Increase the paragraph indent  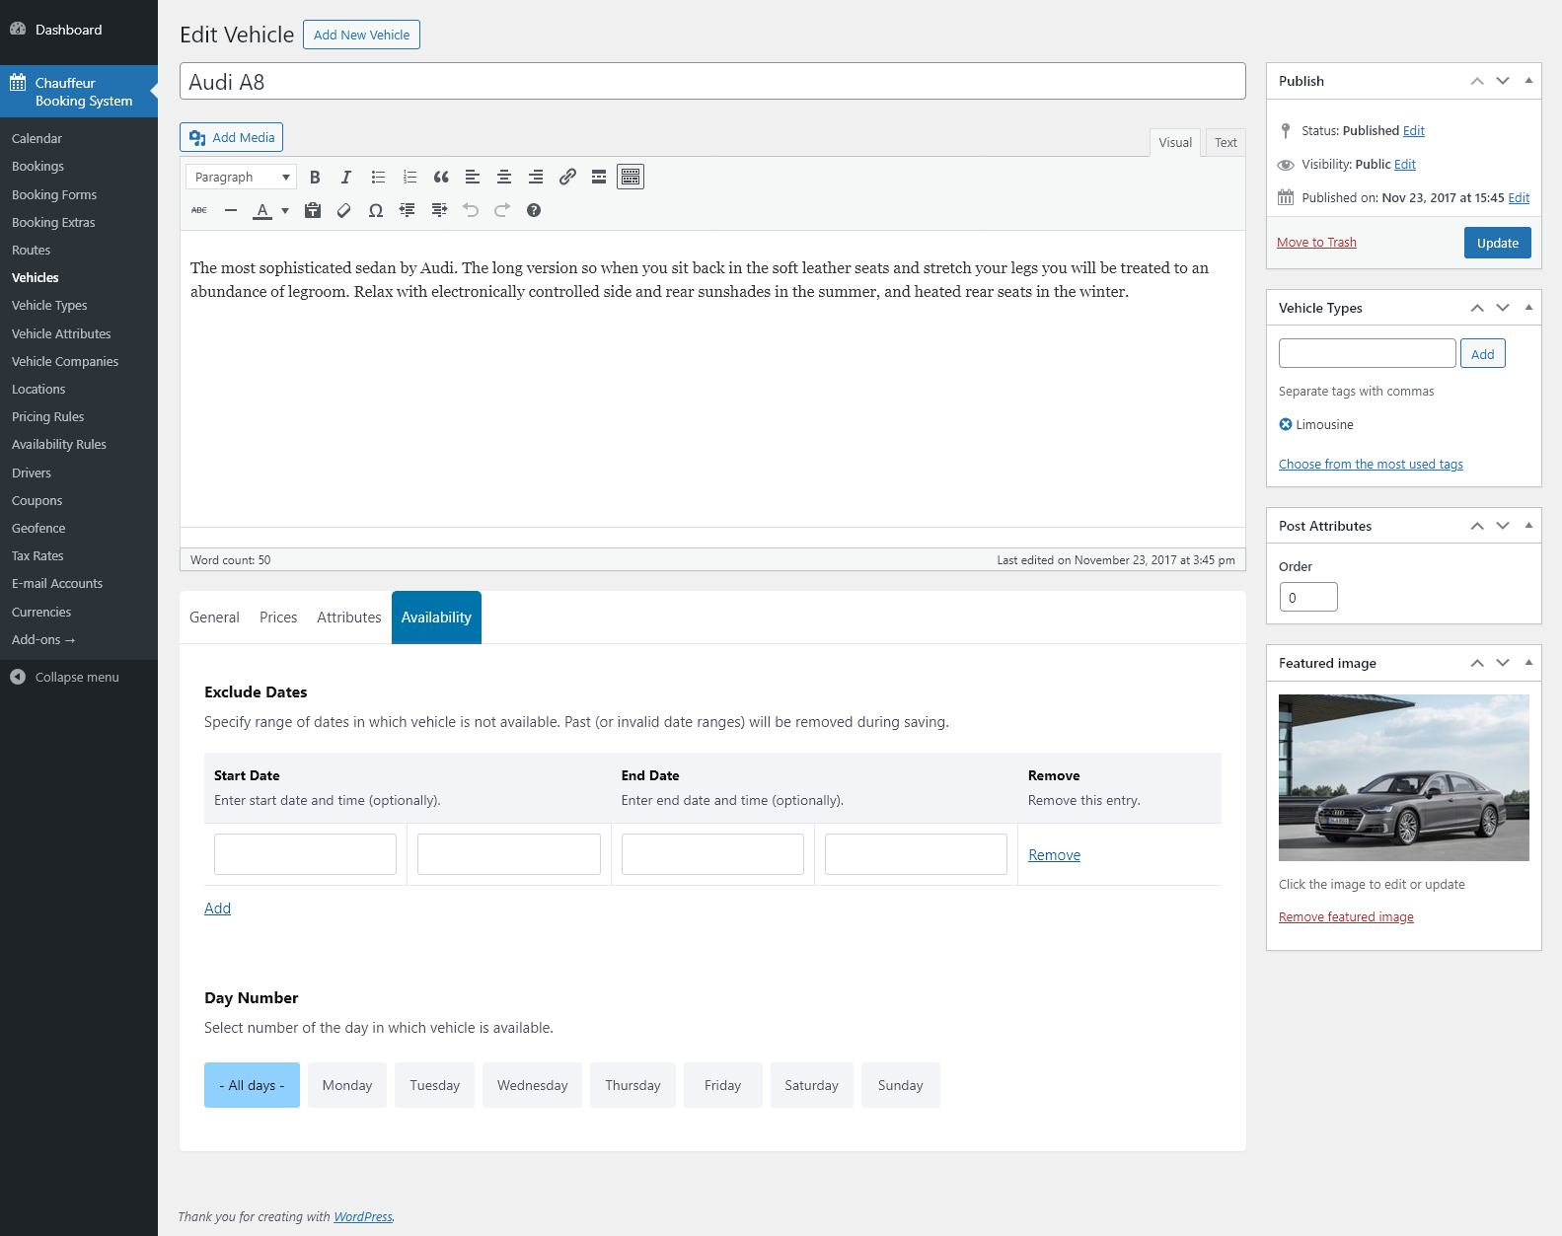tap(439, 210)
